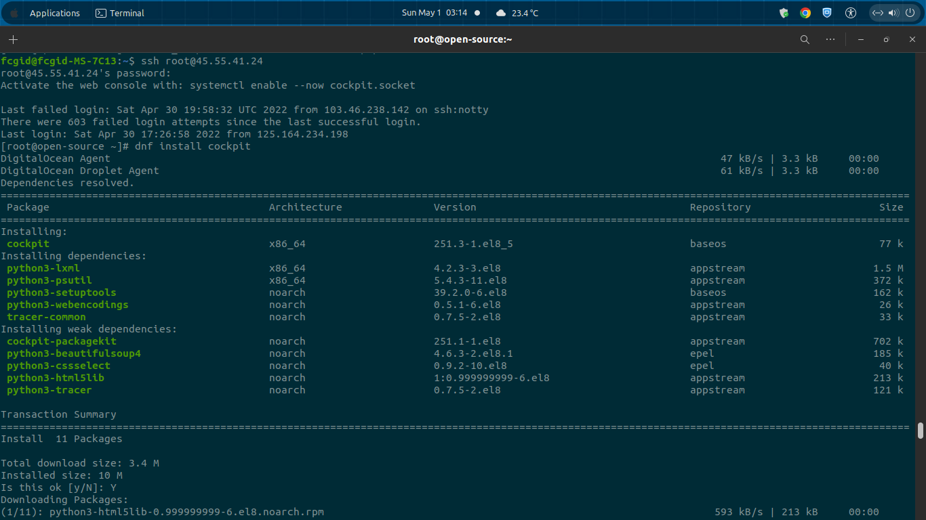
Task: Open a new terminal tab with the plus button
Action: [13, 39]
